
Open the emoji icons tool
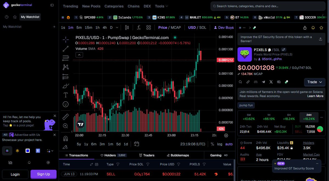click(x=66, y=104)
